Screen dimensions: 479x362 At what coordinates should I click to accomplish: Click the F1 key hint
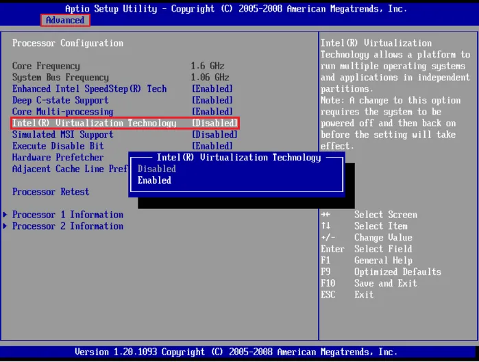tap(326, 261)
